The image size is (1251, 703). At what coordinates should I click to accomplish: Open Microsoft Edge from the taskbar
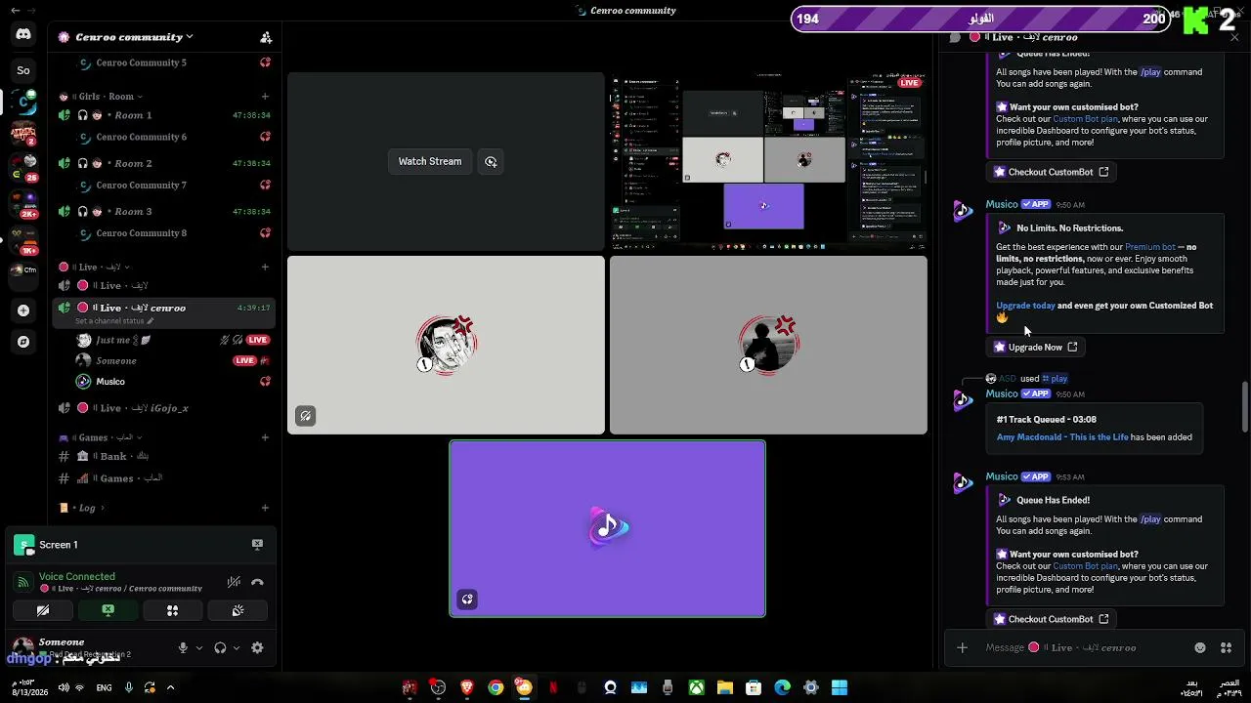coord(782,687)
